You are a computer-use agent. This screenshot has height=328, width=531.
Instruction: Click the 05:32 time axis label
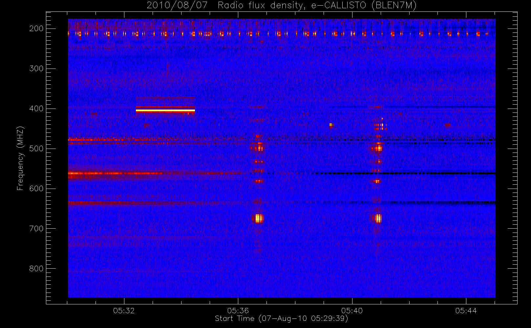tap(124, 311)
